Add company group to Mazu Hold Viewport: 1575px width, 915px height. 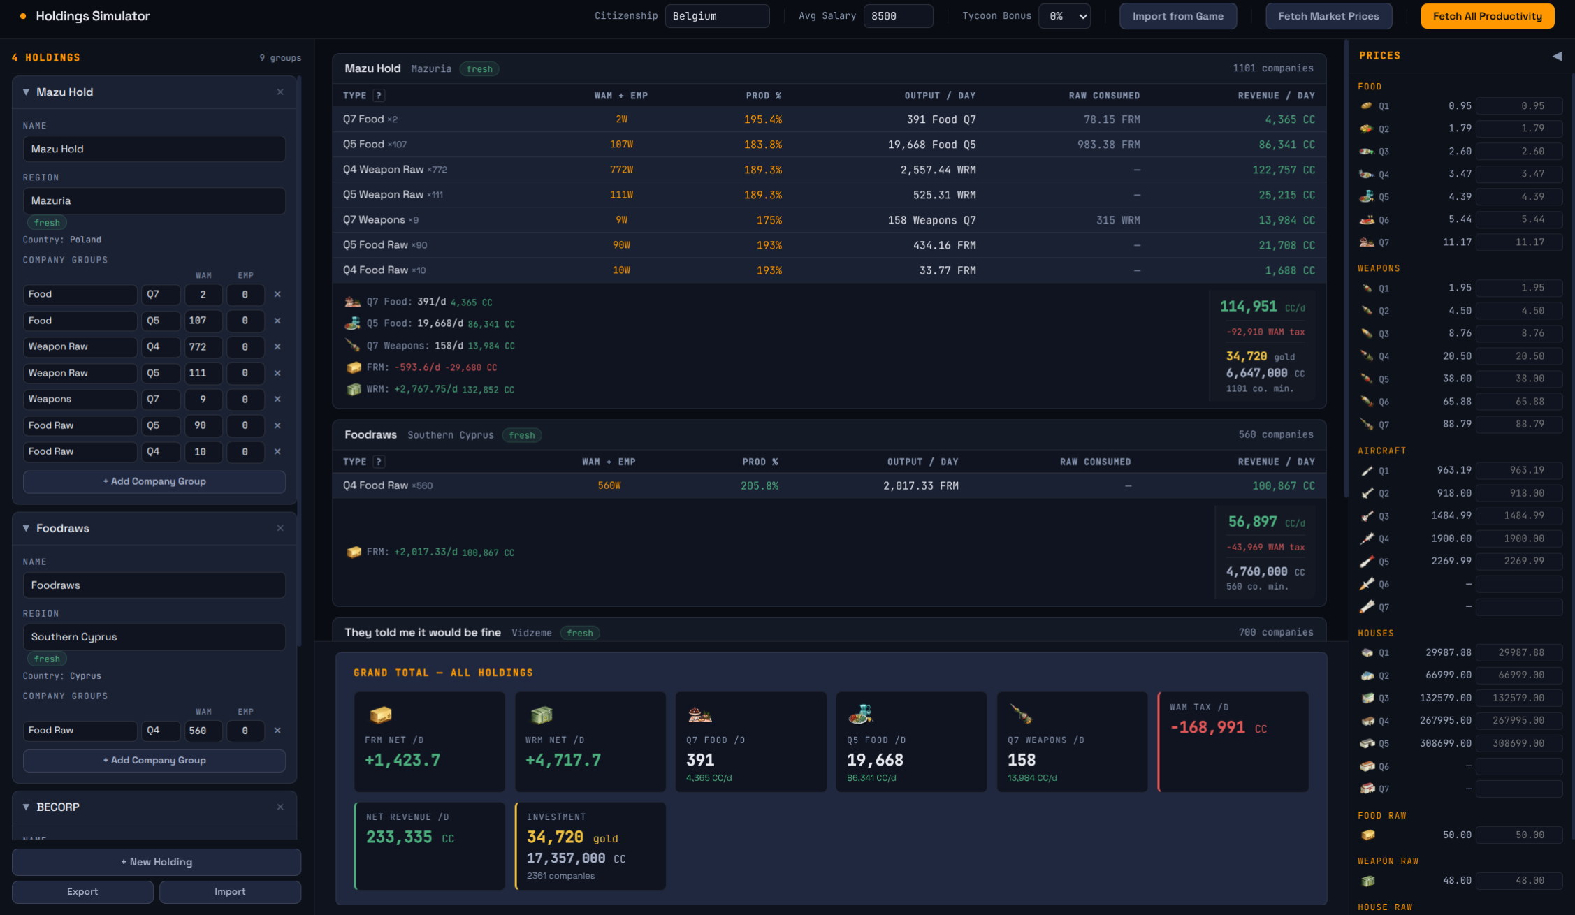[154, 481]
